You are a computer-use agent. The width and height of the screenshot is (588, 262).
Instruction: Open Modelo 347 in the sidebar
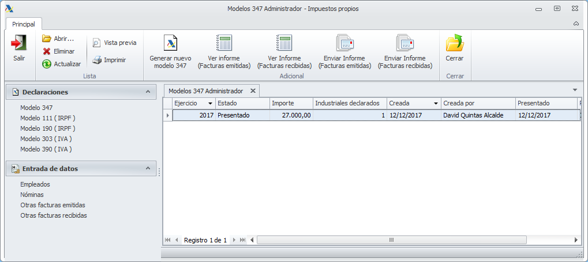pos(36,108)
